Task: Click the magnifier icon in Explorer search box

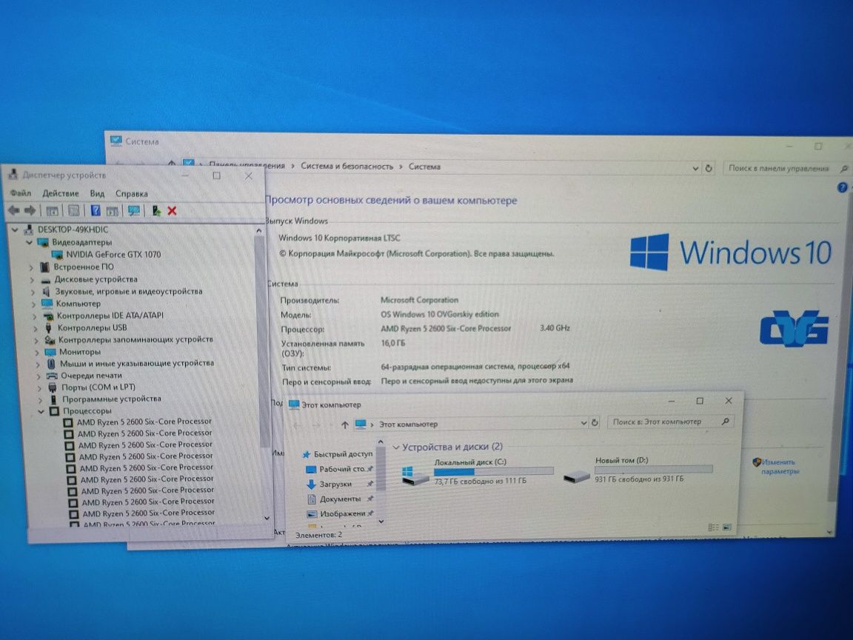Action: pos(725,421)
